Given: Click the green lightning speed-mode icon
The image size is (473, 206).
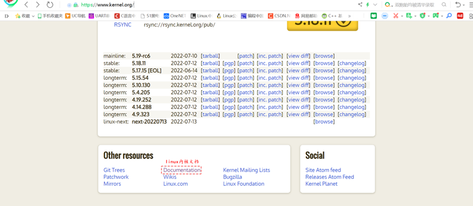Looking at the screenshot, I should pyautogui.click(x=367, y=4).
